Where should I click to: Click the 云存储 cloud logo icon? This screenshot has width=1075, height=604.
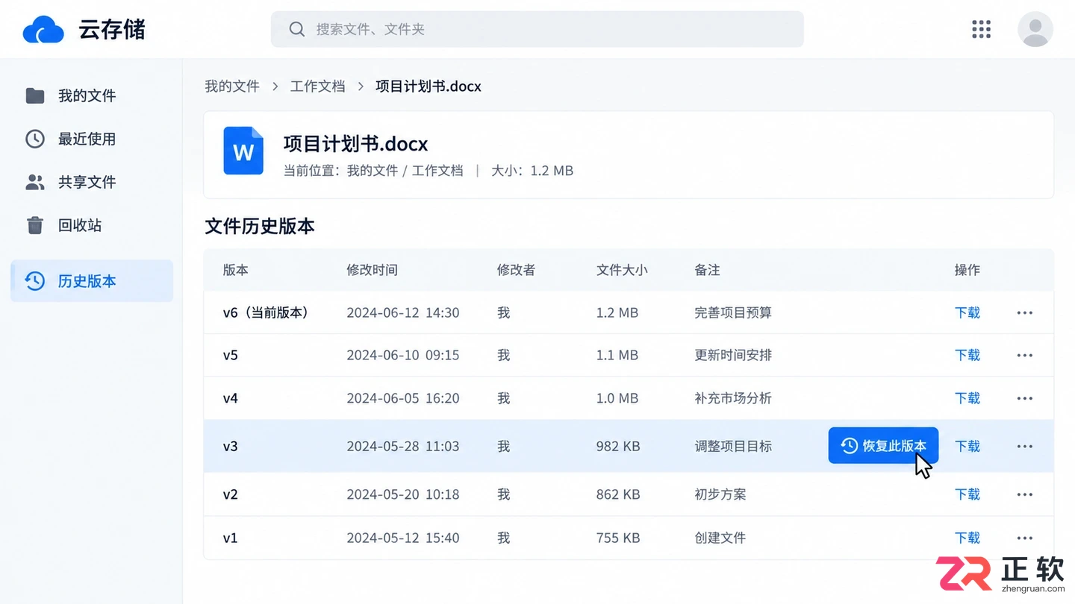pyautogui.click(x=43, y=30)
